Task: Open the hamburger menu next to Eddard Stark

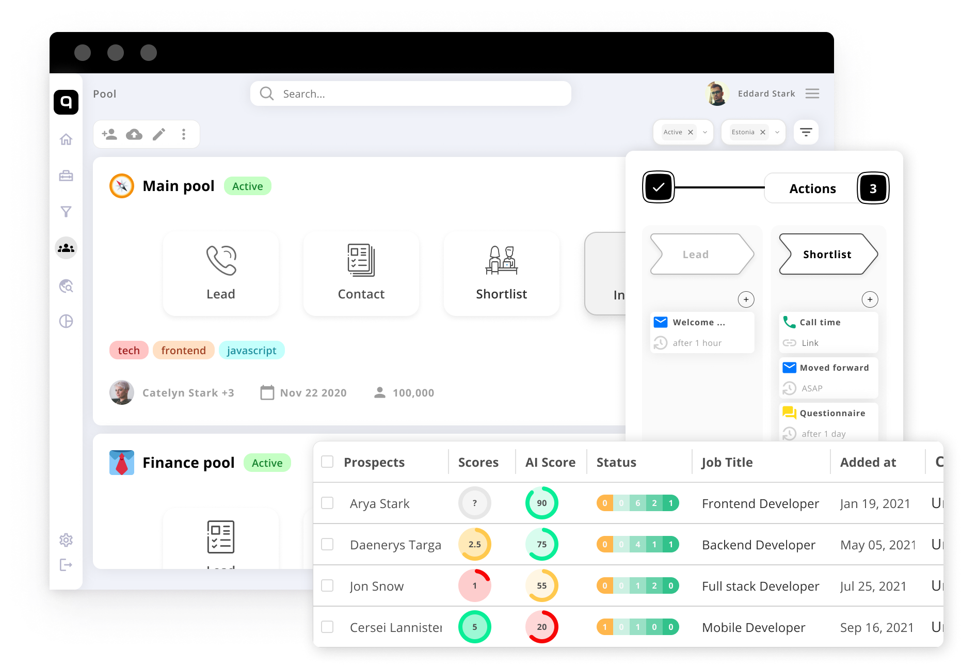Action: click(812, 93)
